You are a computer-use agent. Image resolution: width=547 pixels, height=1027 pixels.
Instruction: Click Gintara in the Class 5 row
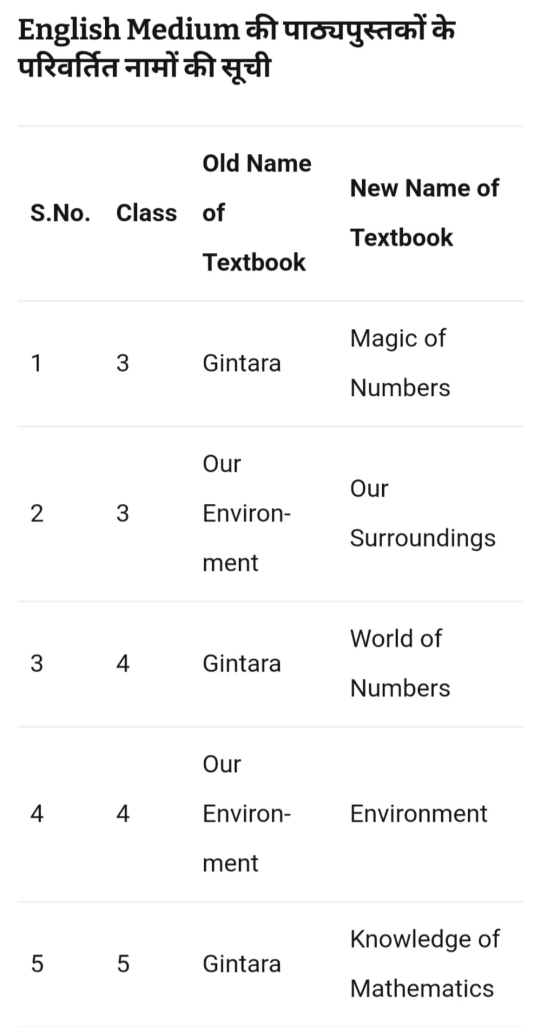point(241,964)
